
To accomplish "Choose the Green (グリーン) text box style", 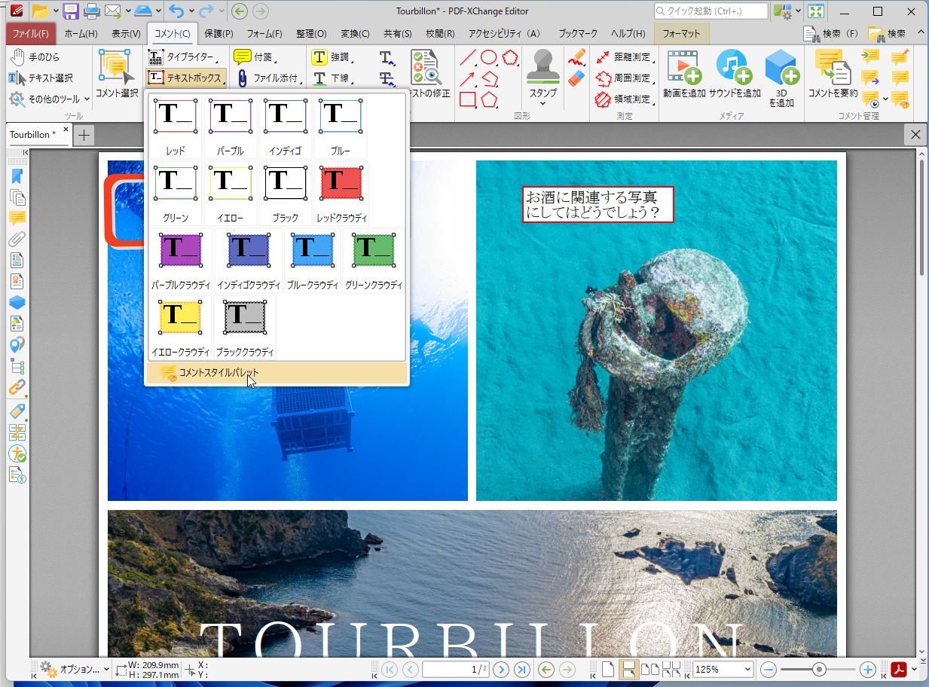I will [x=176, y=193].
